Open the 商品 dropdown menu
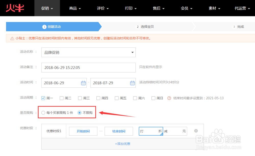Screen dimensions: 255x156 pos(75,8)
